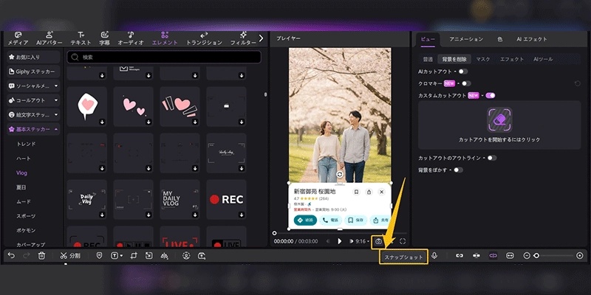Enable the クロマキー toggle

coord(466,83)
